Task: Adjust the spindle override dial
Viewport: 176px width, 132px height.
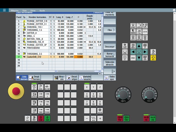Action: tap(123, 95)
